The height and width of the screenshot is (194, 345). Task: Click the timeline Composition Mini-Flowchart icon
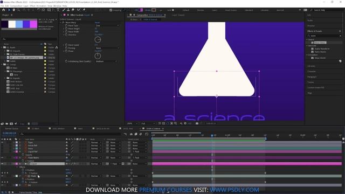tap(125, 134)
